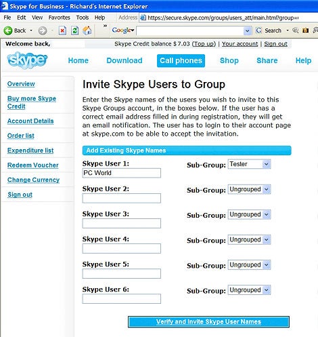318x337 pixels.
Task: Click the Stop loading red X icon
Action: coord(62,31)
